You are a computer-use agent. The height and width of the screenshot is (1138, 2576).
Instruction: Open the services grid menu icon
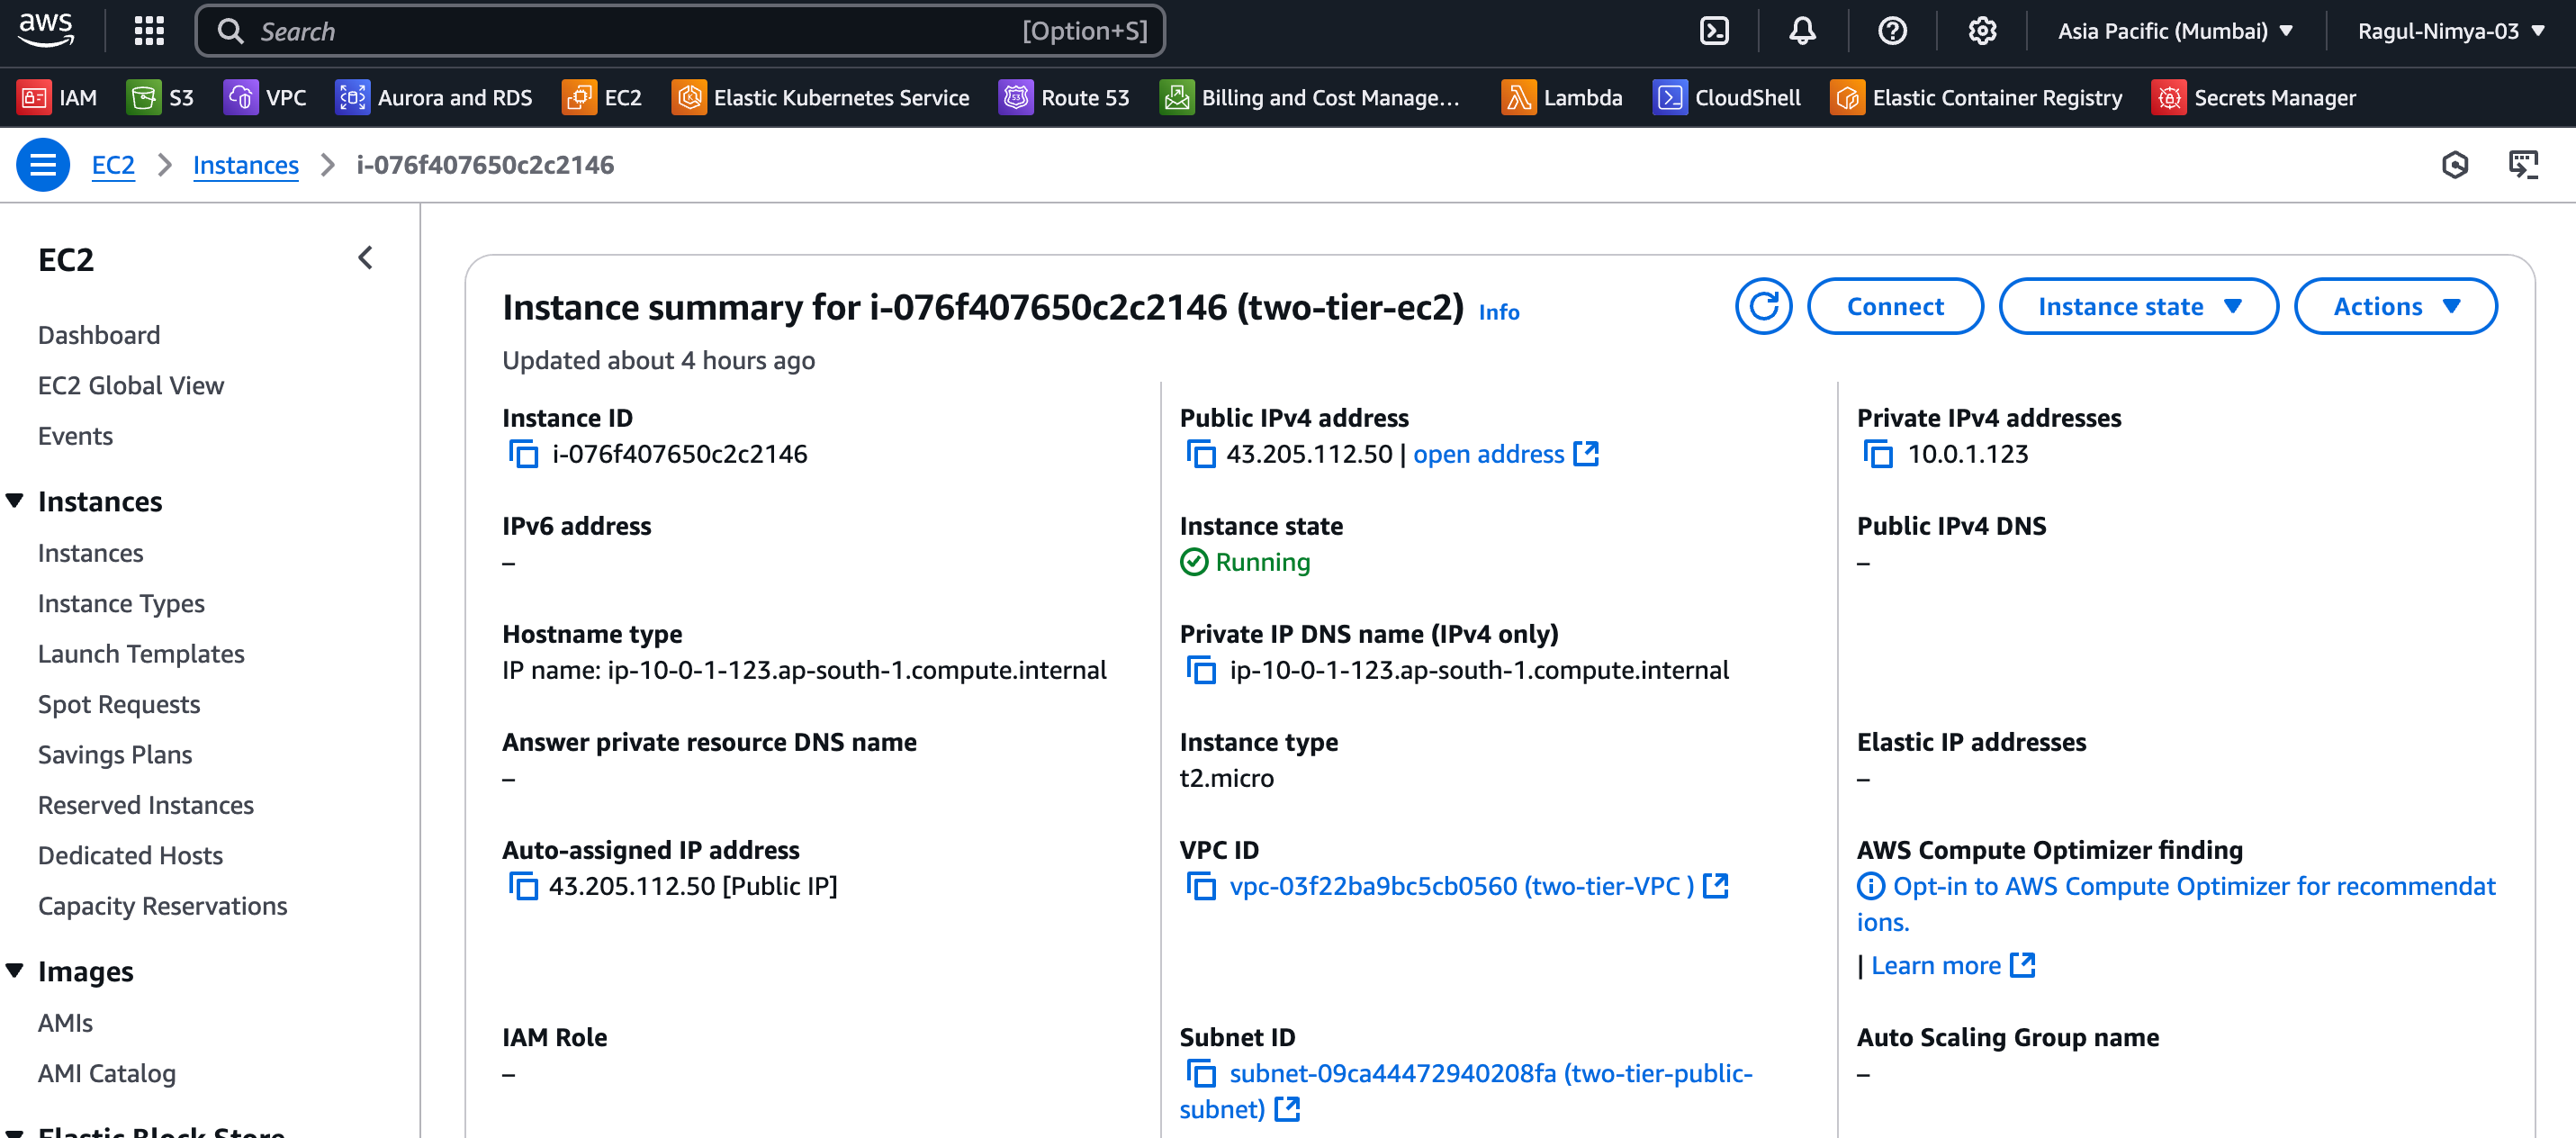149,31
